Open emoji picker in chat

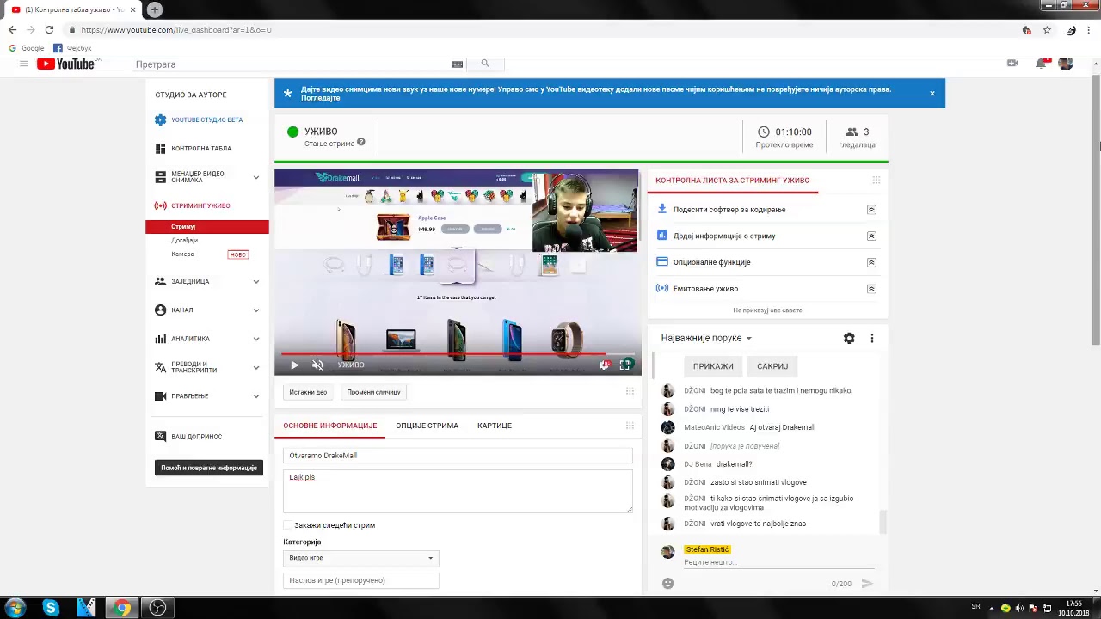point(667,584)
